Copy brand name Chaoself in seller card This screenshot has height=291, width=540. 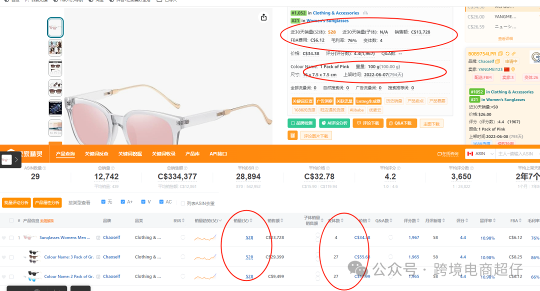coord(497,61)
